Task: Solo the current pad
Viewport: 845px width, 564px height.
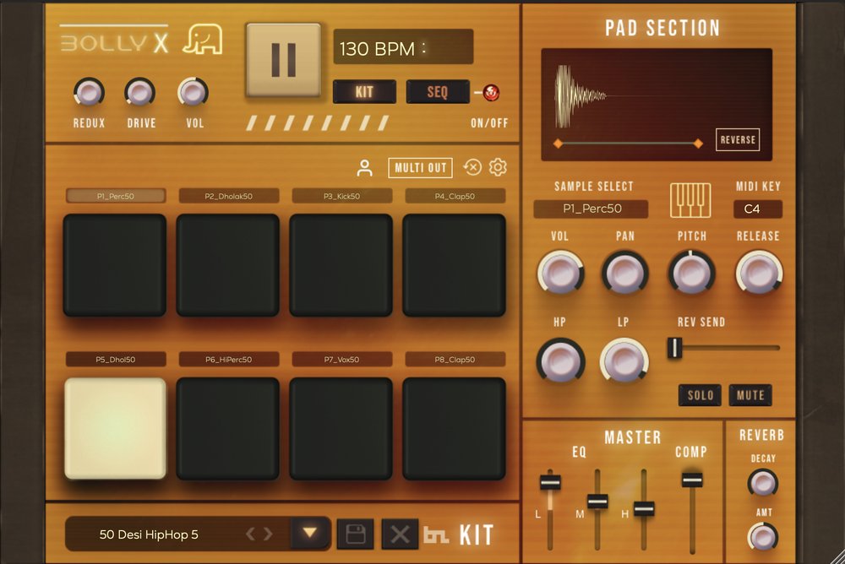Action: pos(700,395)
